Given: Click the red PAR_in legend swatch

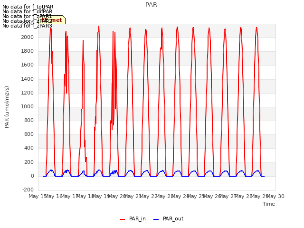Looking at the screenshot, I should coord(123,219).
